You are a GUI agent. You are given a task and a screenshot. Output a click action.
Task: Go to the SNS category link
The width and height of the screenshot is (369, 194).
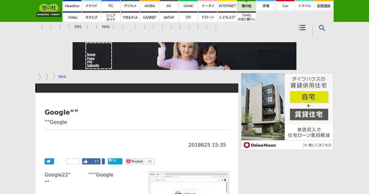(78, 27)
